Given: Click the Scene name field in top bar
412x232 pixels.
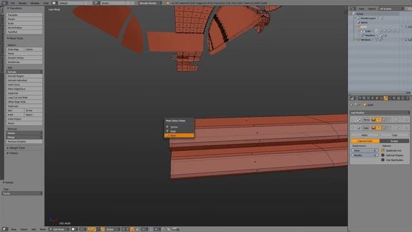Looking at the screenshot, I should (x=113, y=3).
